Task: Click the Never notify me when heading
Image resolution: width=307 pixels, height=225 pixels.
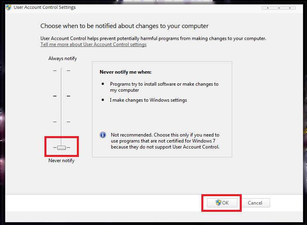Action: pos(126,72)
